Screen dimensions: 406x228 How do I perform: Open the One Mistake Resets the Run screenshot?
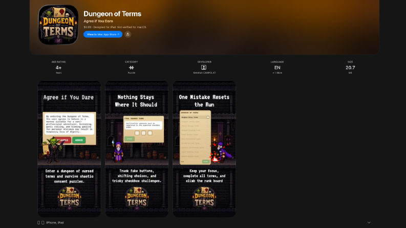click(204, 149)
